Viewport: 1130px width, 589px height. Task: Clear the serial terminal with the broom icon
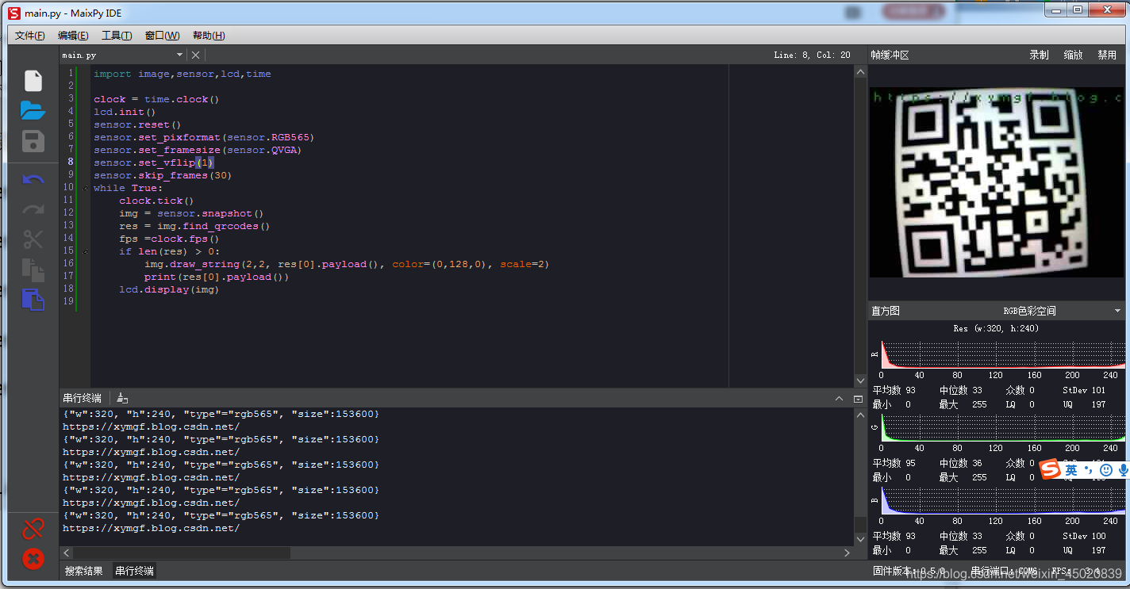coord(121,398)
